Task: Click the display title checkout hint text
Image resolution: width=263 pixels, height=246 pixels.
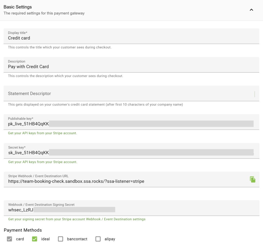Action: [x=60, y=47]
